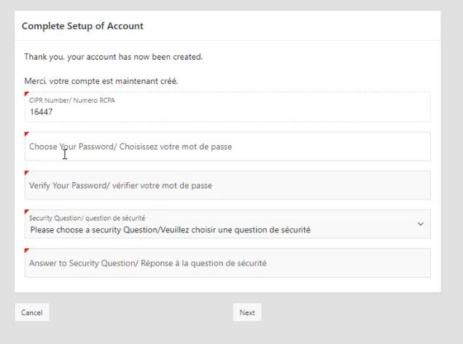Click the Complete Setup of Account heading
The image size is (463, 344).
coord(82,26)
